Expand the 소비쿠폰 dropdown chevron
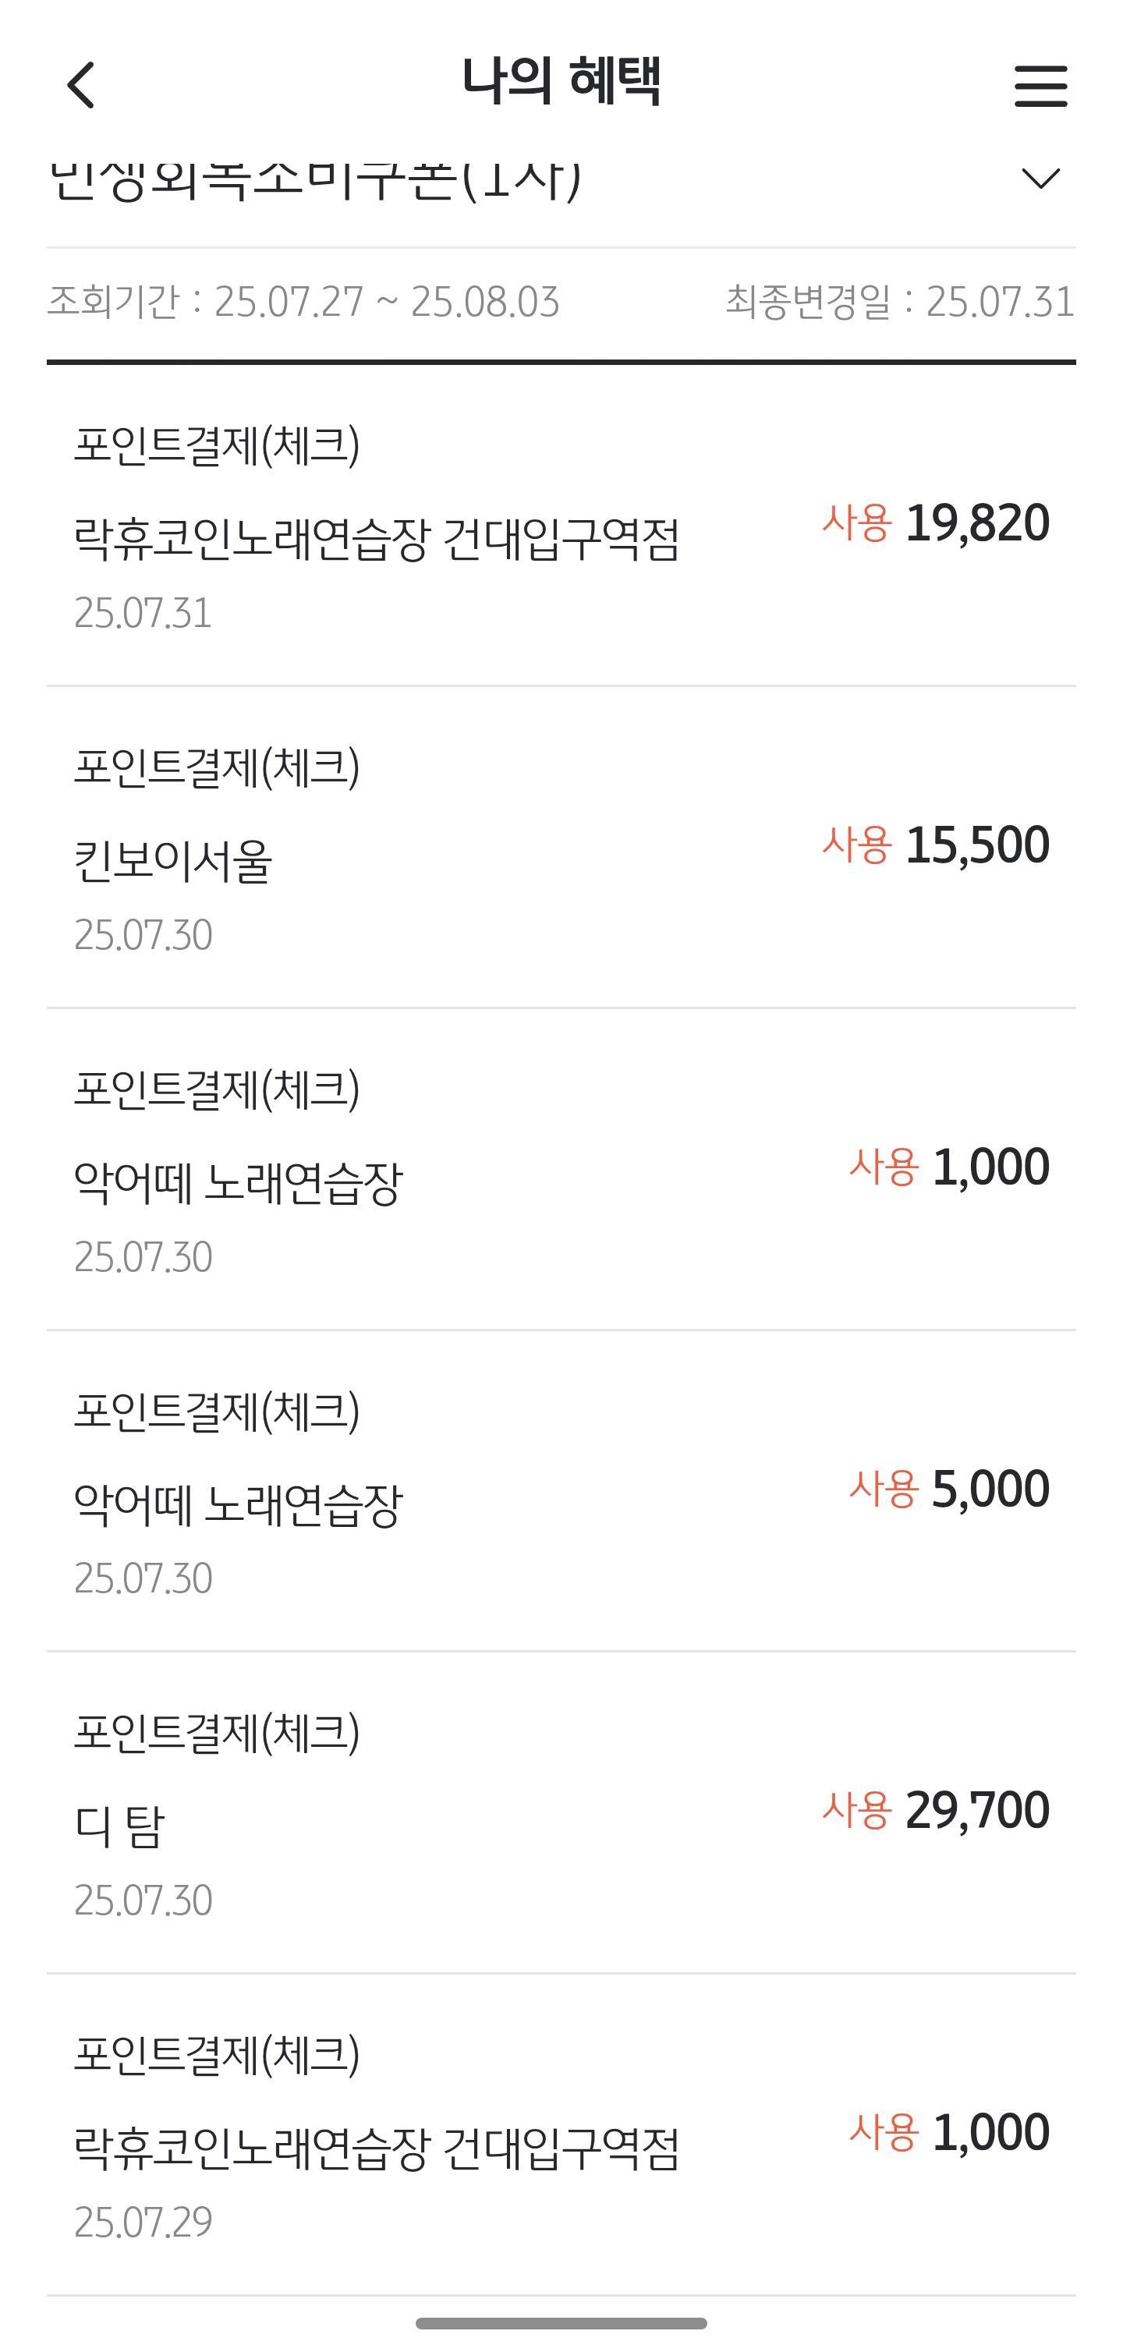 (1040, 179)
